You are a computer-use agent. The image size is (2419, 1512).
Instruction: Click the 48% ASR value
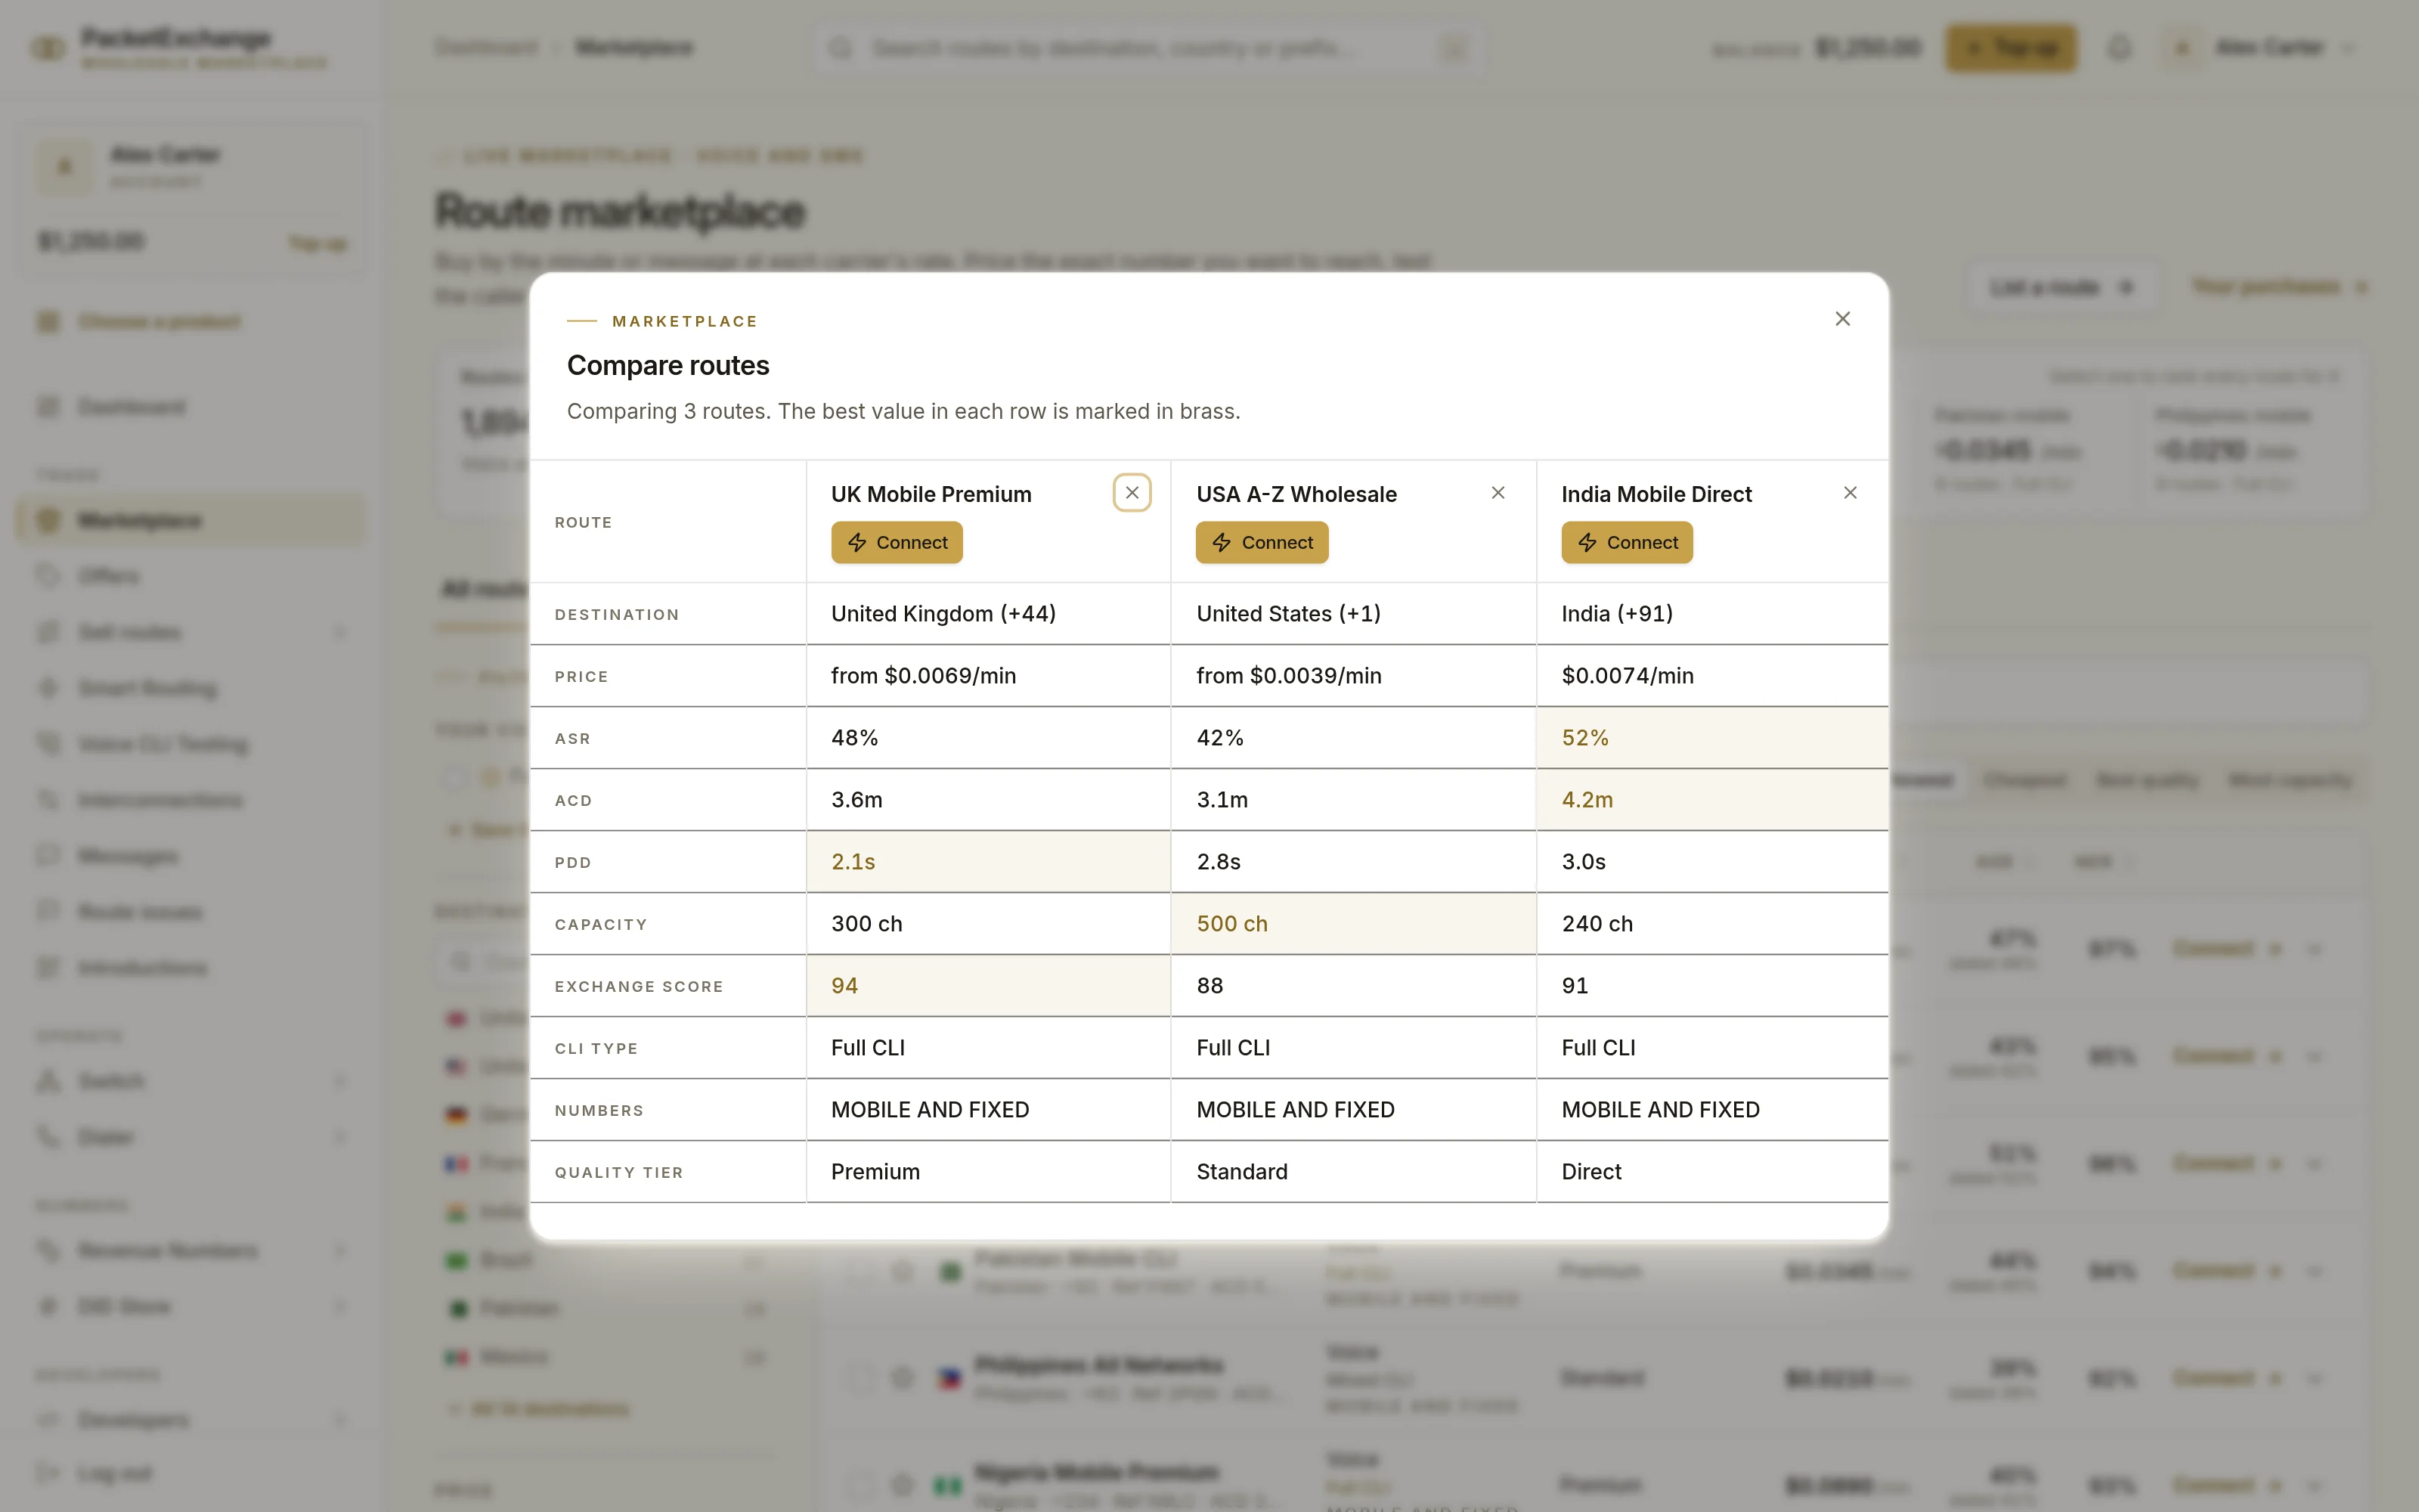coord(853,737)
